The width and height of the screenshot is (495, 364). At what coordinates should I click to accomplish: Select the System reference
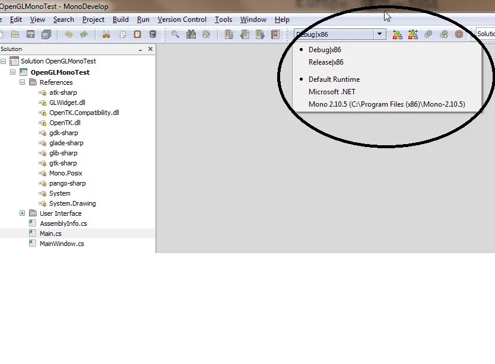tap(60, 193)
